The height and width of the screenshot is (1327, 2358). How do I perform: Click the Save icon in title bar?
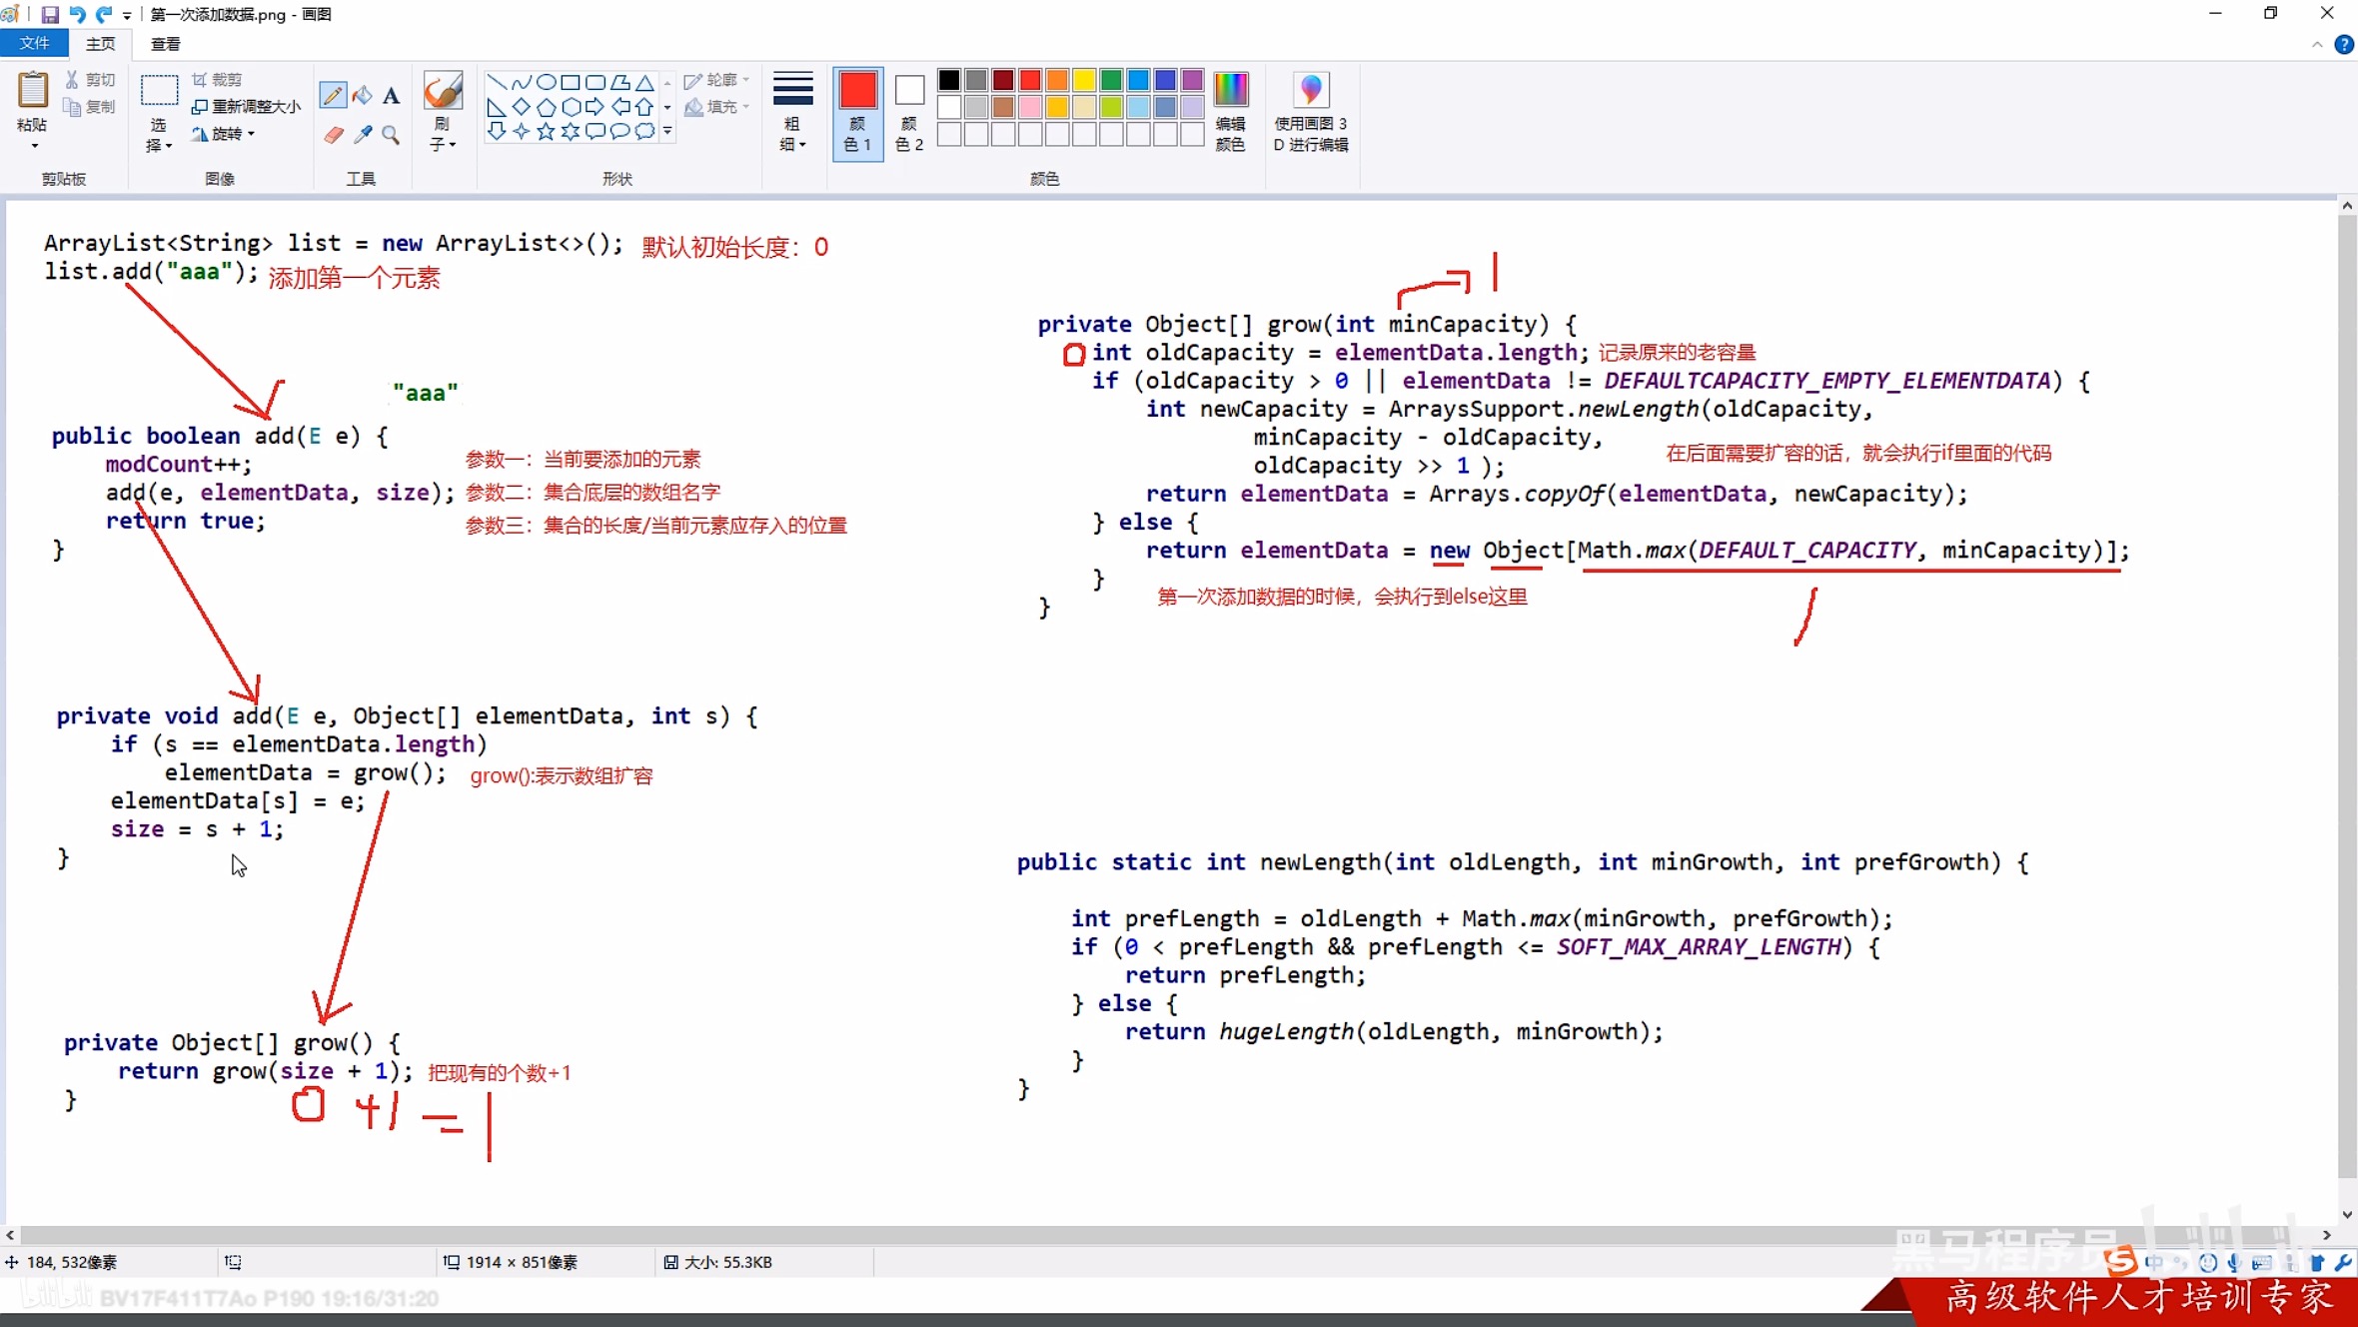[49, 14]
